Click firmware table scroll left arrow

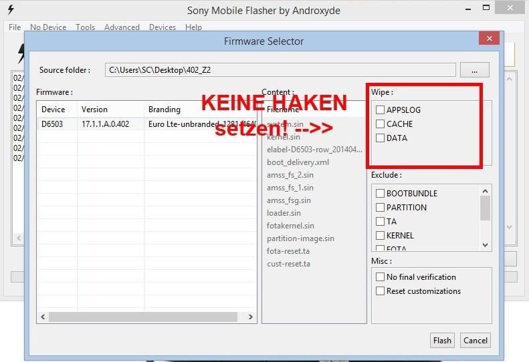[43, 317]
